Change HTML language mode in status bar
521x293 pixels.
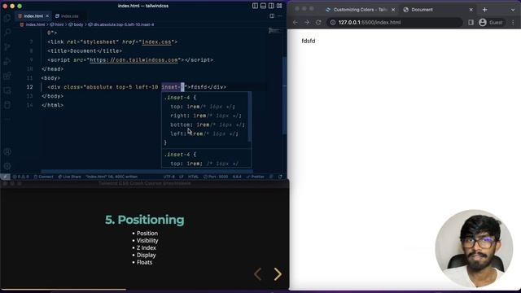click(193, 177)
